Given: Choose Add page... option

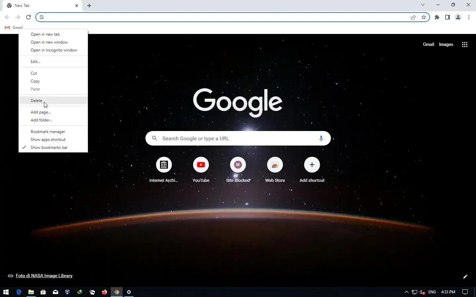Looking at the screenshot, I should 53,112.
